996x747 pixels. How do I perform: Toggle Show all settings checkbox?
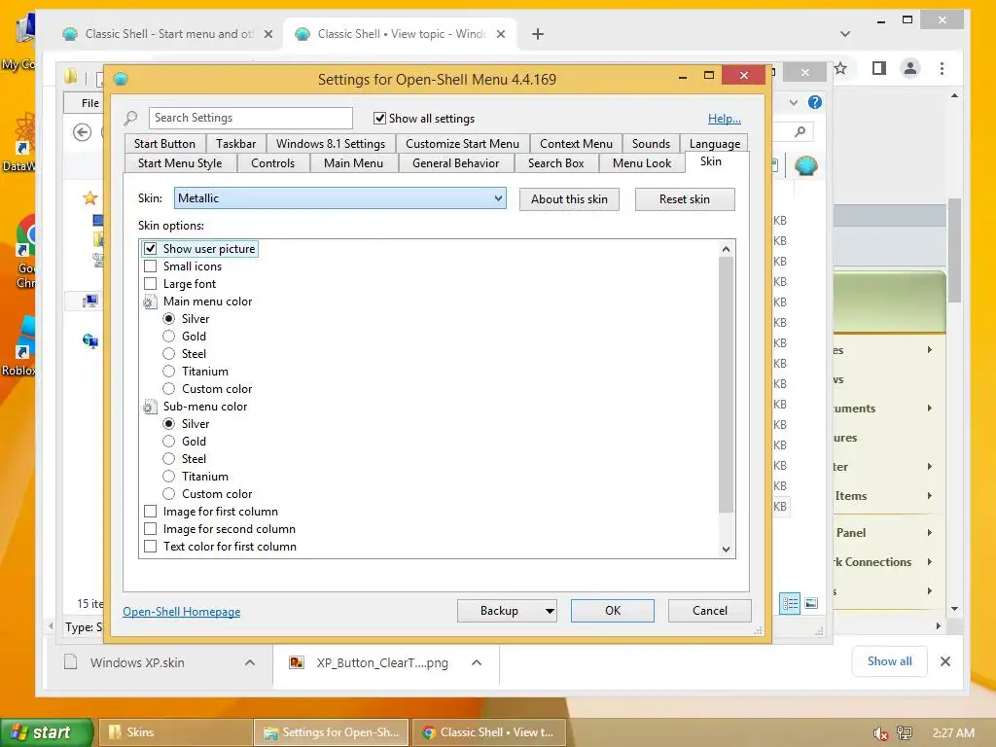pos(380,118)
